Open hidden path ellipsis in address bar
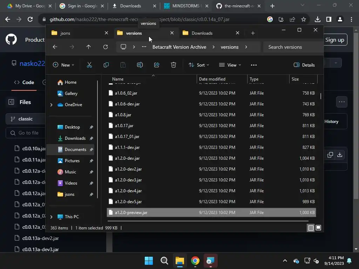The image size is (359, 269). coord(144,47)
